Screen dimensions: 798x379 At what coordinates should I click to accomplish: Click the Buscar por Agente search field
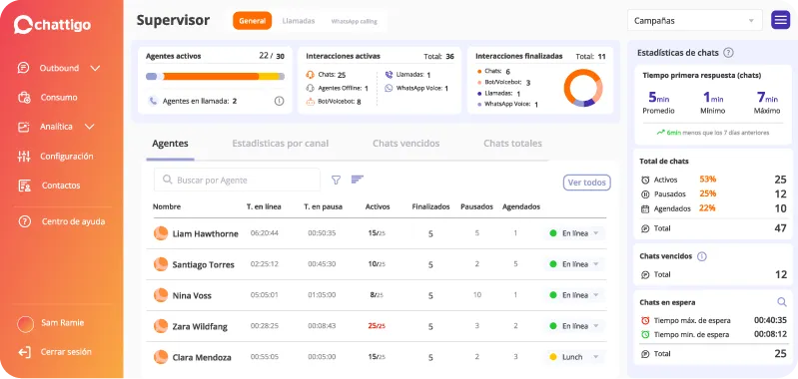pyautogui.click(x=237, y=180)
